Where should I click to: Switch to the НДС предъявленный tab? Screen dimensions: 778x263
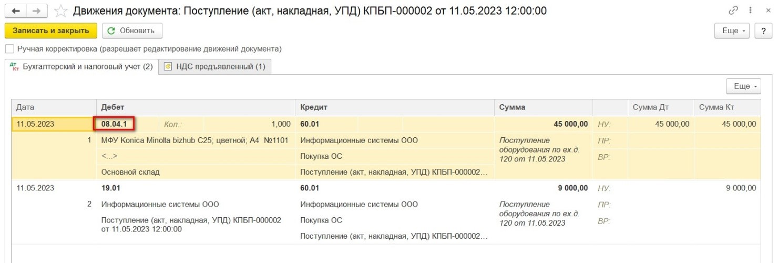coord(214,67)
